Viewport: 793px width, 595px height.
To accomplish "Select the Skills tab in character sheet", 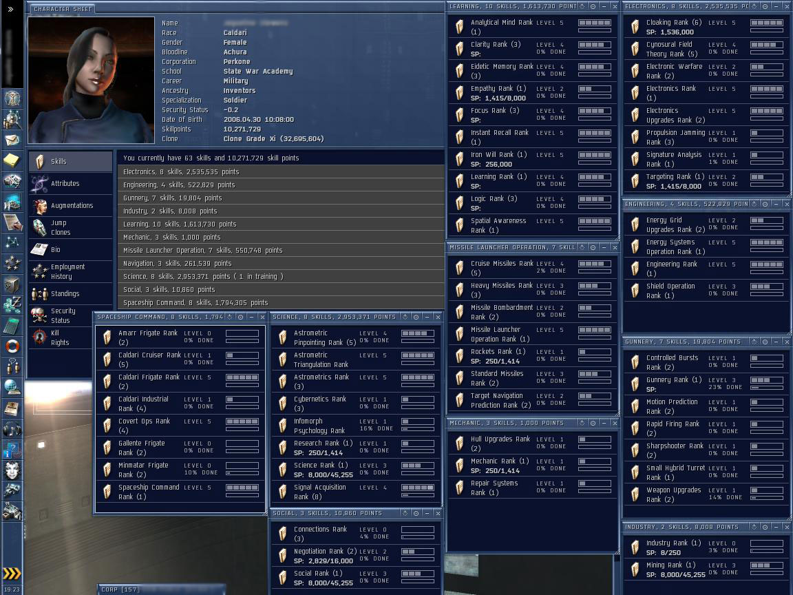I will (x=70, y=161).
